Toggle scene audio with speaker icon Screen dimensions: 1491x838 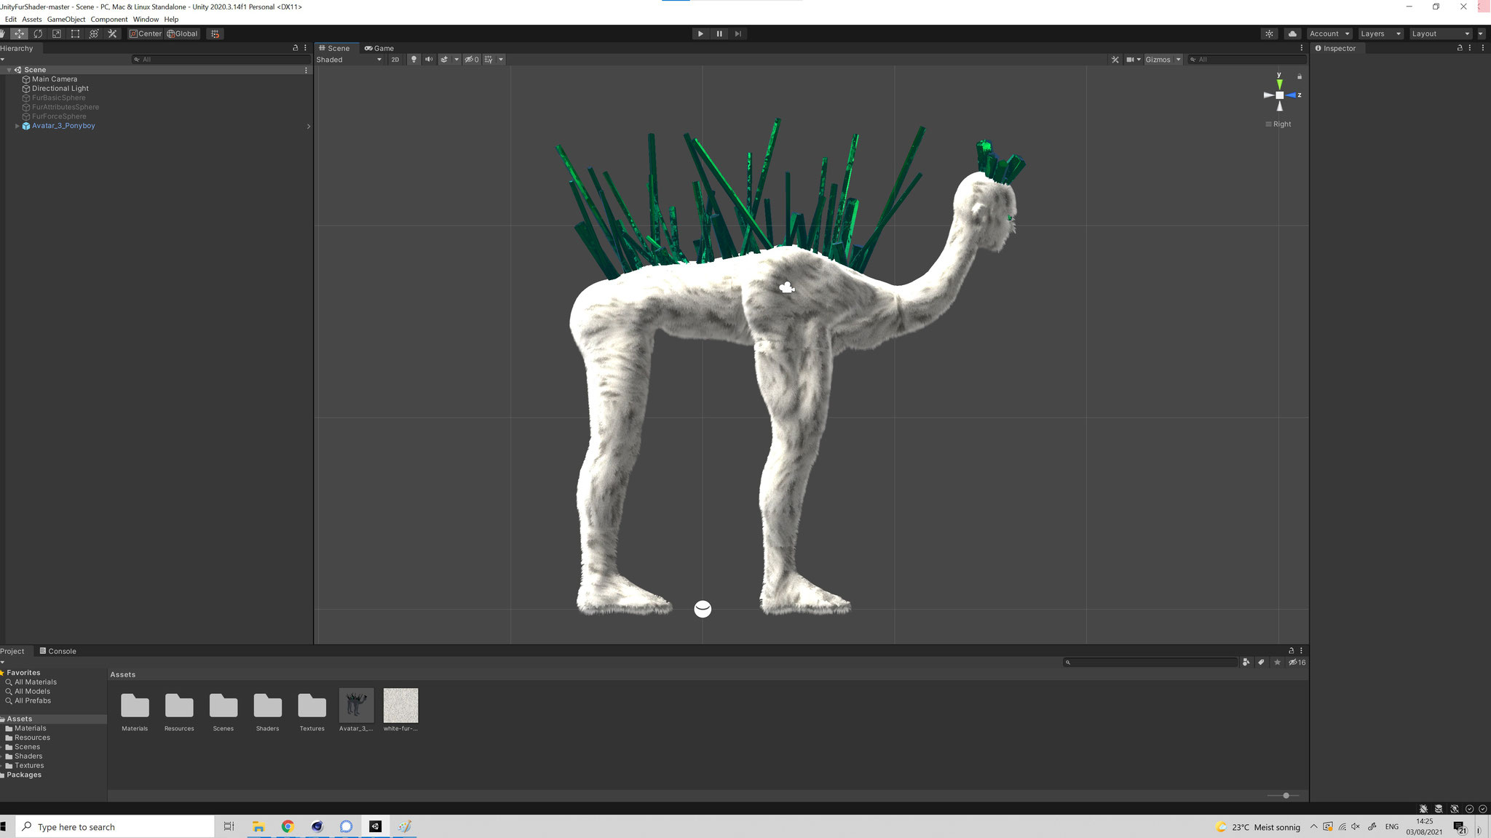coord(429,60)
